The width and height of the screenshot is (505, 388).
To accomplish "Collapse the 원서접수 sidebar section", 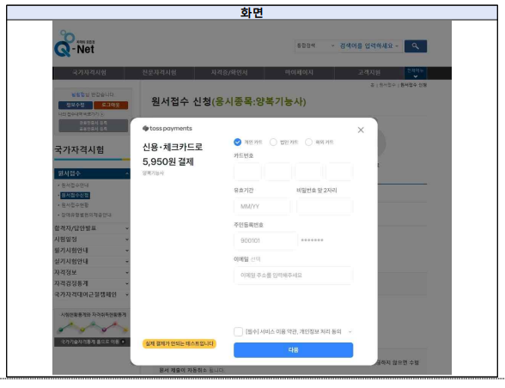I will click(92, 173).
